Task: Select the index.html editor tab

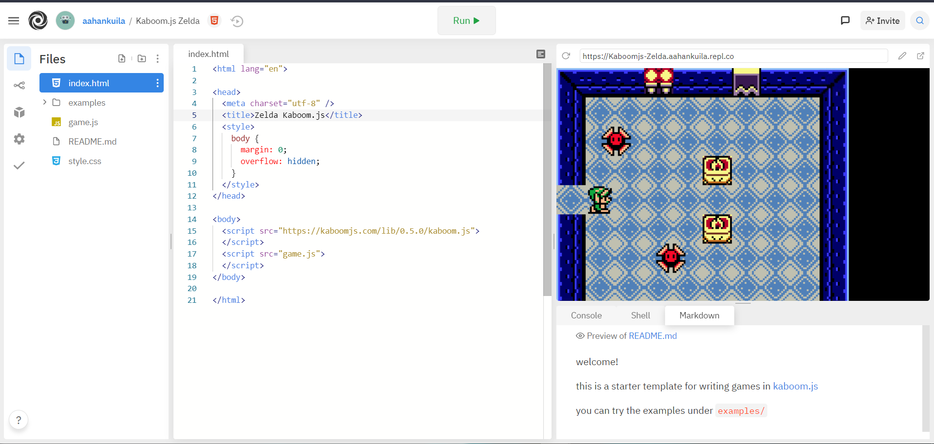Action: click(x=209, y=54)
